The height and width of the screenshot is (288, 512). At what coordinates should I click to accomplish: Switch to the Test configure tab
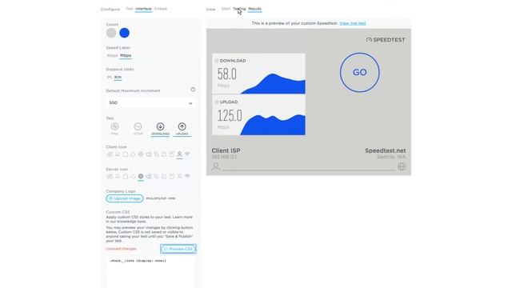coord(130,9)
